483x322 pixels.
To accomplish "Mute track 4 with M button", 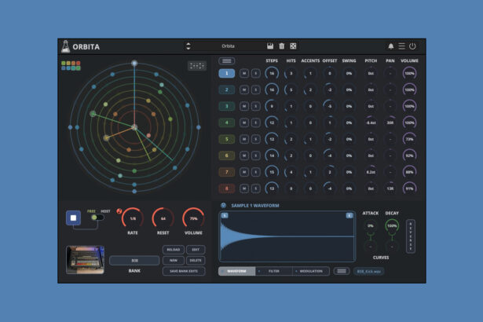I will pyautogui.click(x=244, y=123).
